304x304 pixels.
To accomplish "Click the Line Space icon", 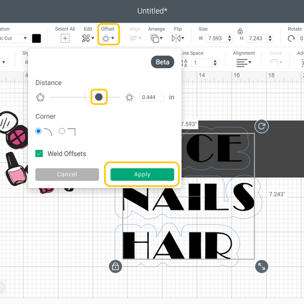I will (x=184, y=63).
